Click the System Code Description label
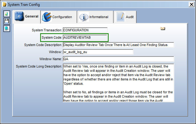This screenshot has height=124, width=196. pyautogui.click(x=43, y=45)
